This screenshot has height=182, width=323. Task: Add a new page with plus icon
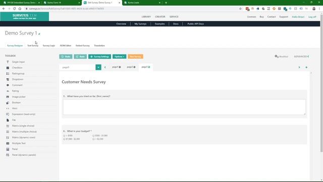306,67
